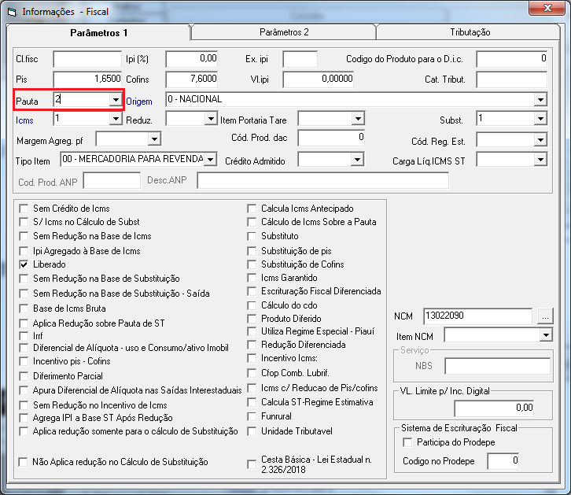The height and width of the screenshot is (495, 571).
Task: Open the Crédito Admitido dropdown
Action: point(358,160)
